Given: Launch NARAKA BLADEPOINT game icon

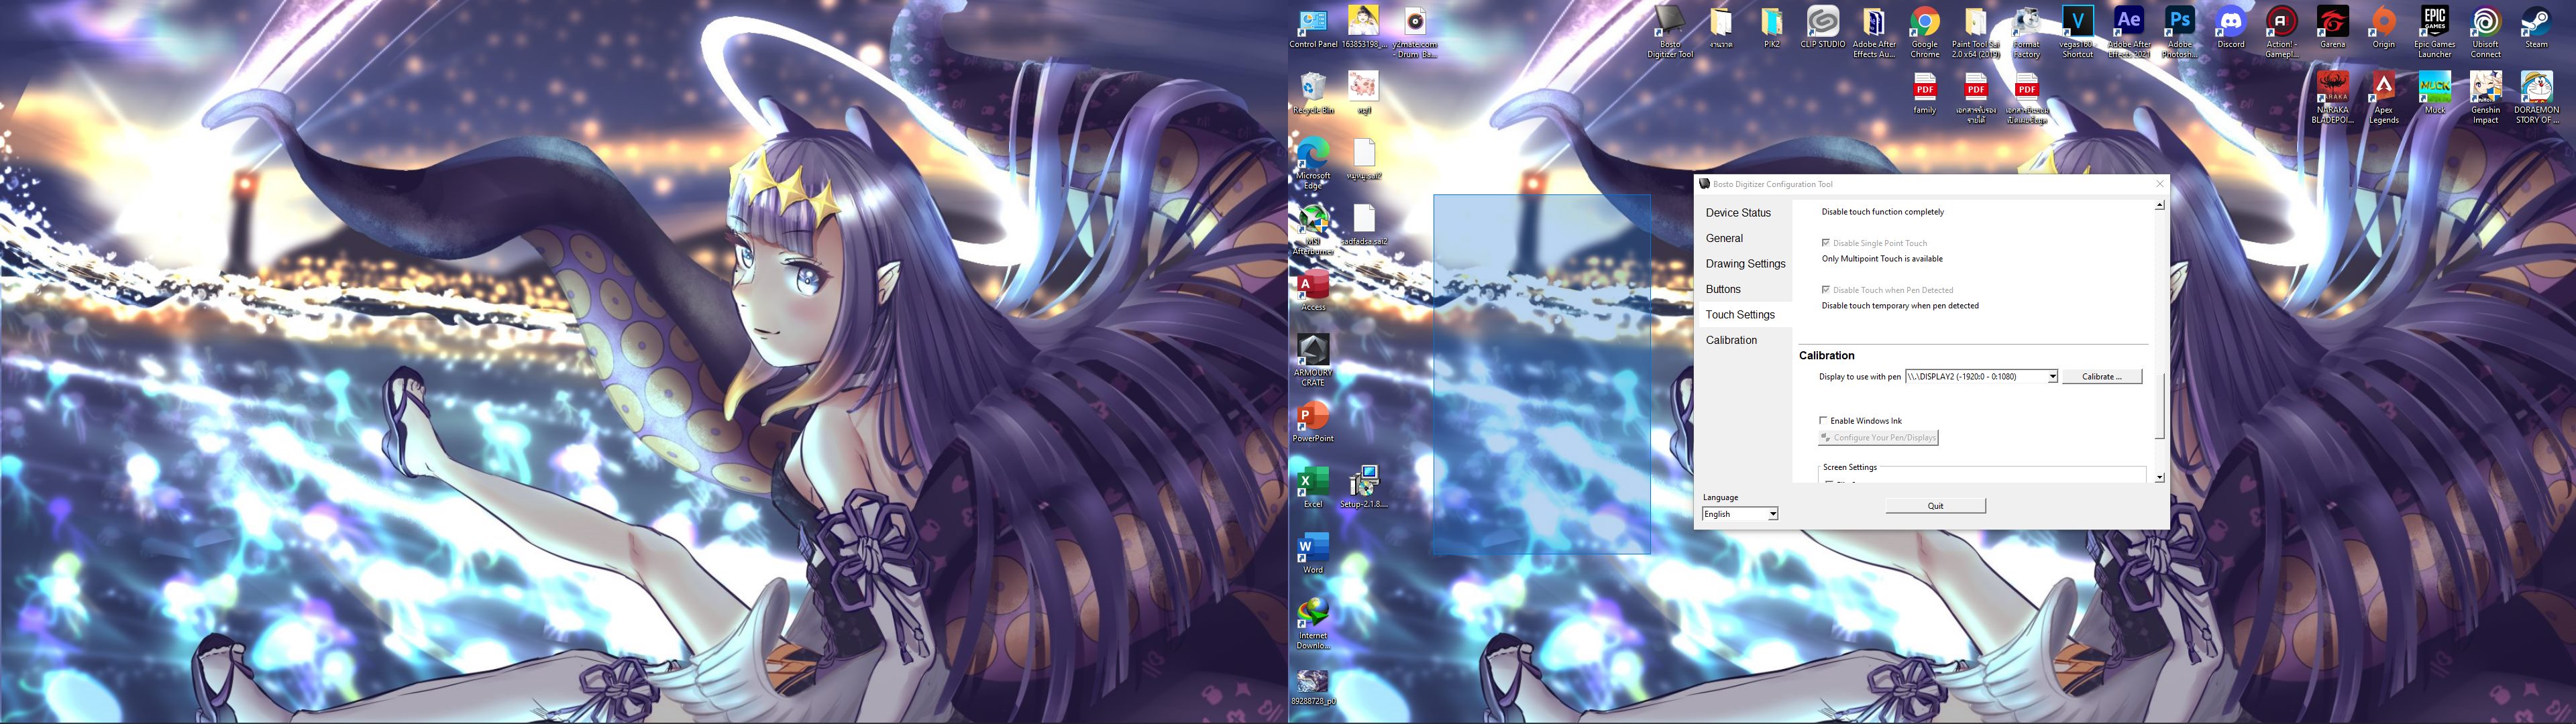Looking at the screenshot, I should click(x=2333, y=97).
